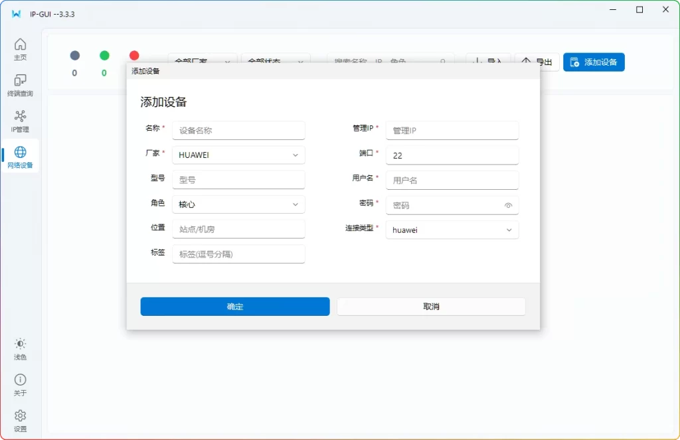Screen dimensions: 680x440
Task: Open the IP管理 IP management panel
Action: tap(20, 121)
